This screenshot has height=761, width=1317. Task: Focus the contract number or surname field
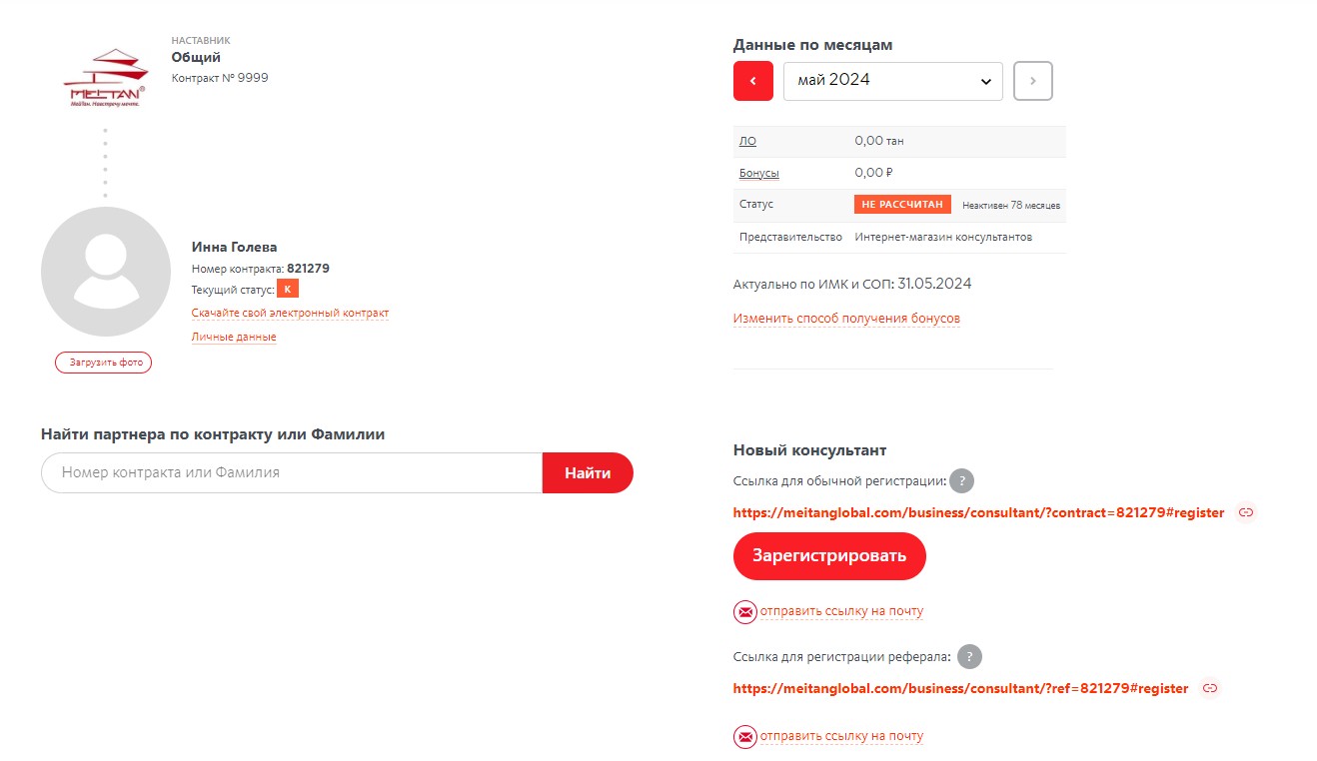tap(292, 473)
